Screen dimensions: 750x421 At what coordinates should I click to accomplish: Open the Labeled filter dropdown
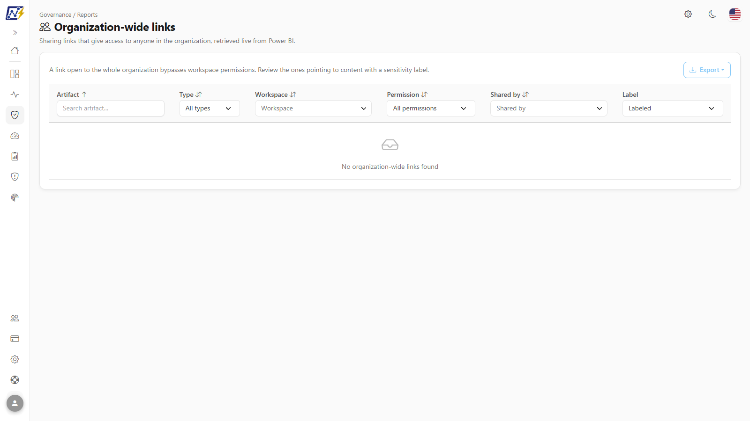click(673, 108)
